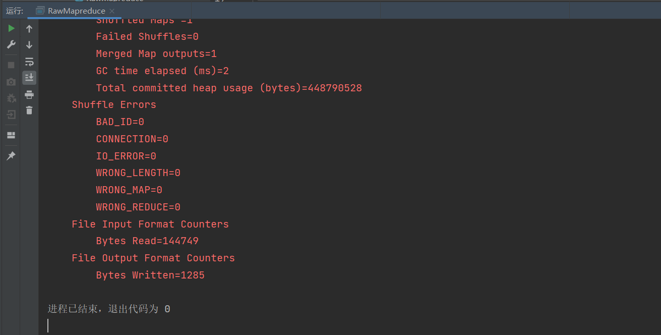661x335 pixels.
Task: Click the stop process square icon
Action: [11, 65]
